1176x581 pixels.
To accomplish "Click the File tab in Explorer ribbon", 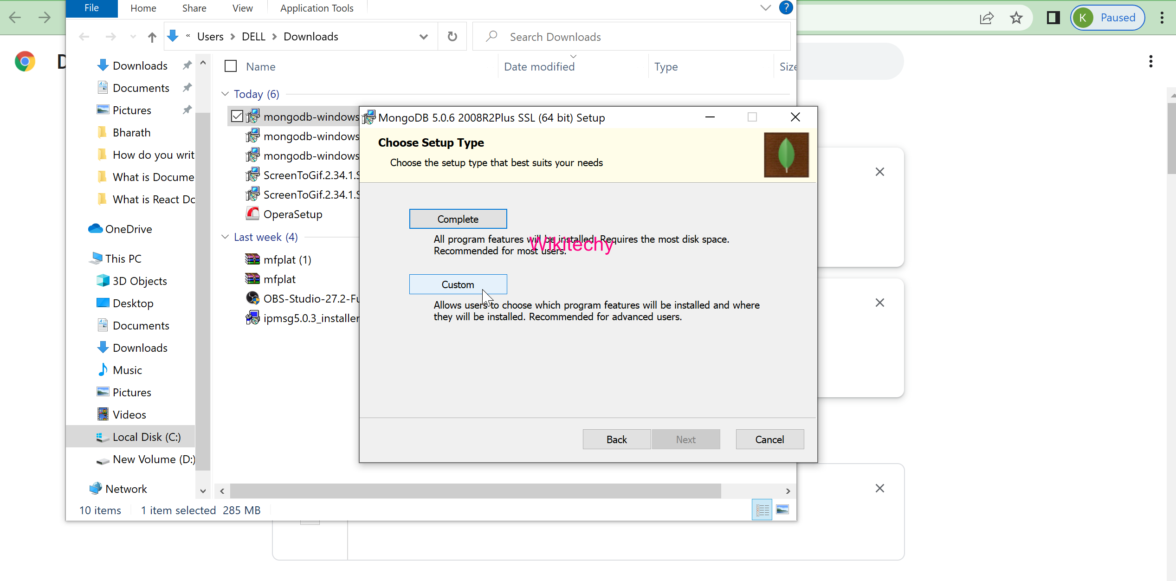I will pos(91,8).
